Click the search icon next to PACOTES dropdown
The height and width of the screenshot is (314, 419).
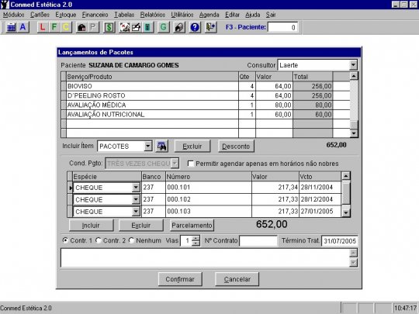point(161,146)
